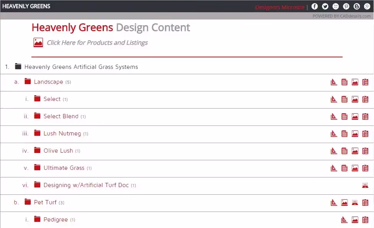
Task: Open document icon in Select (1) row
Action: tap(344, 99)
